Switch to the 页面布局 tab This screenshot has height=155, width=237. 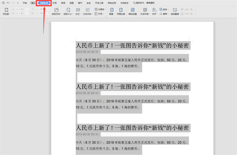tap(44, 3)
